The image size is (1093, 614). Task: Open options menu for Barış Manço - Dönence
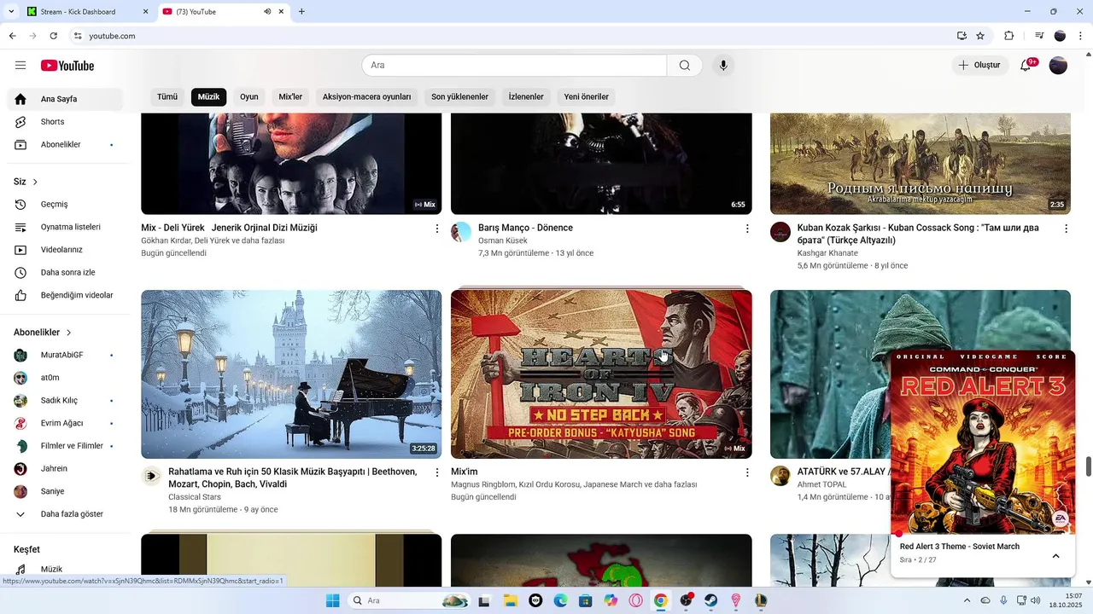[x=747, y=229]
